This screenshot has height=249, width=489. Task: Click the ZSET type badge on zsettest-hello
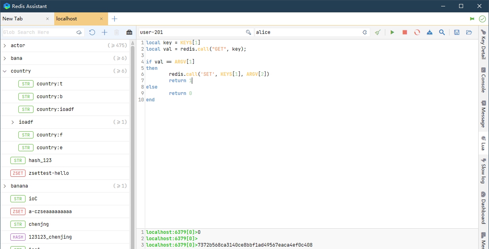tap(18, 173)
